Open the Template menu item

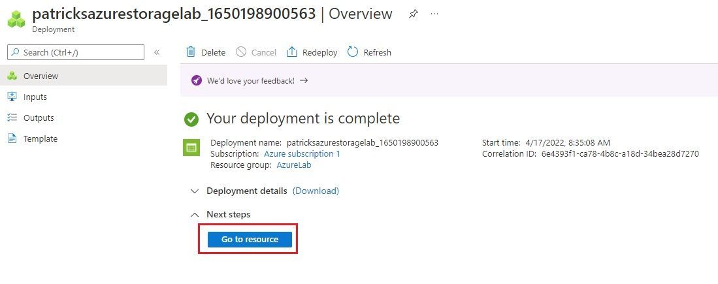pyautogui.click(x=84, y=138)
